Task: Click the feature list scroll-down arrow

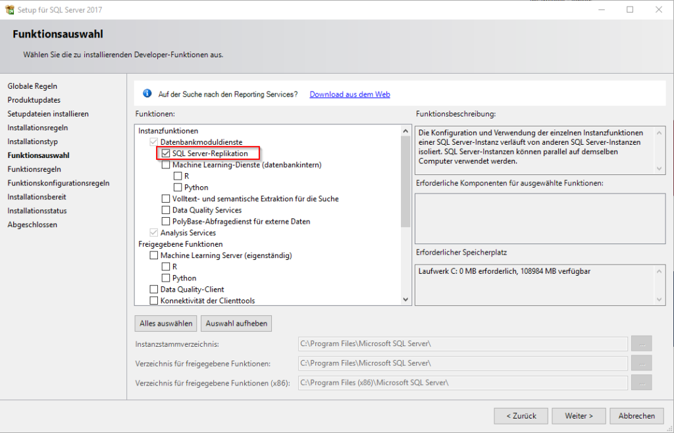Action: pyautogui.click(x=405, y=299)
